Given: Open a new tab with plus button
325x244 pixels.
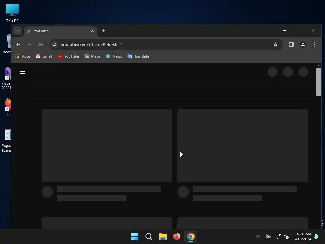Looking at the screenshot, I should point(104,31).
